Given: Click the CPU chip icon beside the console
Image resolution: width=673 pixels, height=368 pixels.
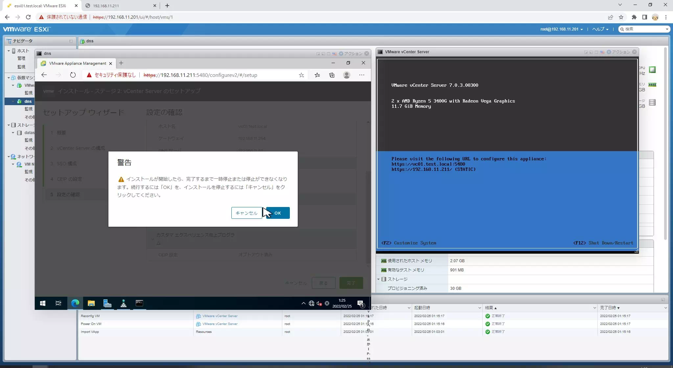Looking at the screenshot, I should (652, 70).
